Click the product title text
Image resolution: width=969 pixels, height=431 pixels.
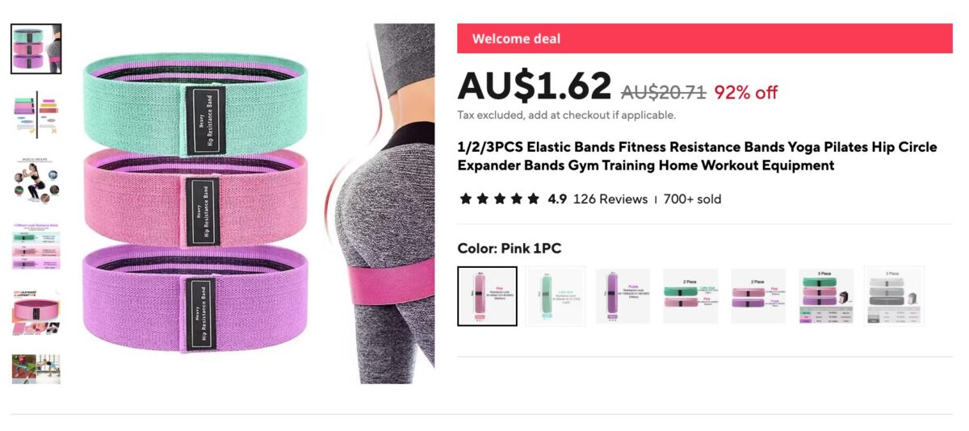click(x=698, y=157)
